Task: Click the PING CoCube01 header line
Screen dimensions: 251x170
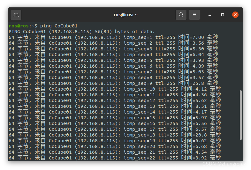Action: point(82,32)
